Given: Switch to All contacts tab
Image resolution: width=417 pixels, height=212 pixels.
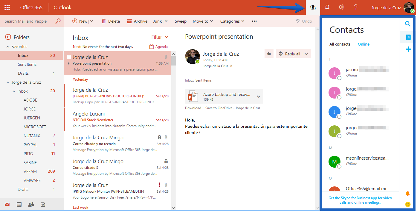Looking at the screenshot, I should point(340,44).
